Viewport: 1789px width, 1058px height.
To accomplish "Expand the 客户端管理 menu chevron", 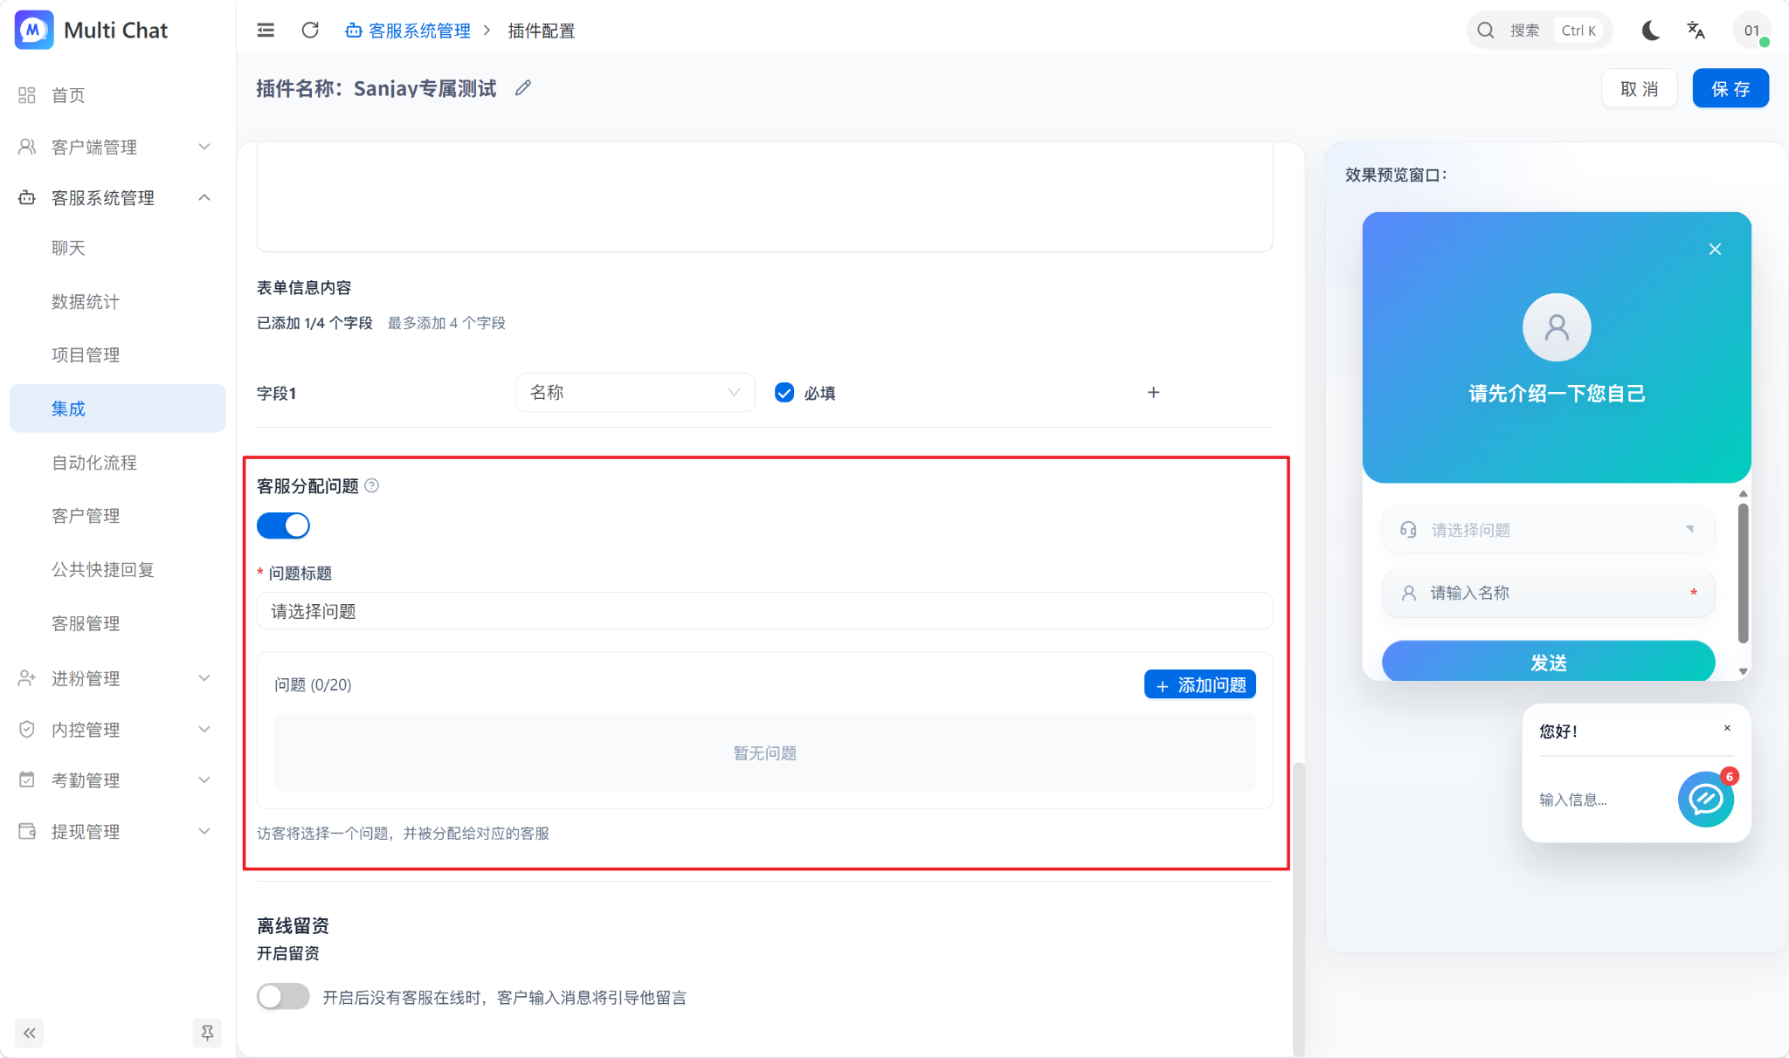I will [204, 147].
